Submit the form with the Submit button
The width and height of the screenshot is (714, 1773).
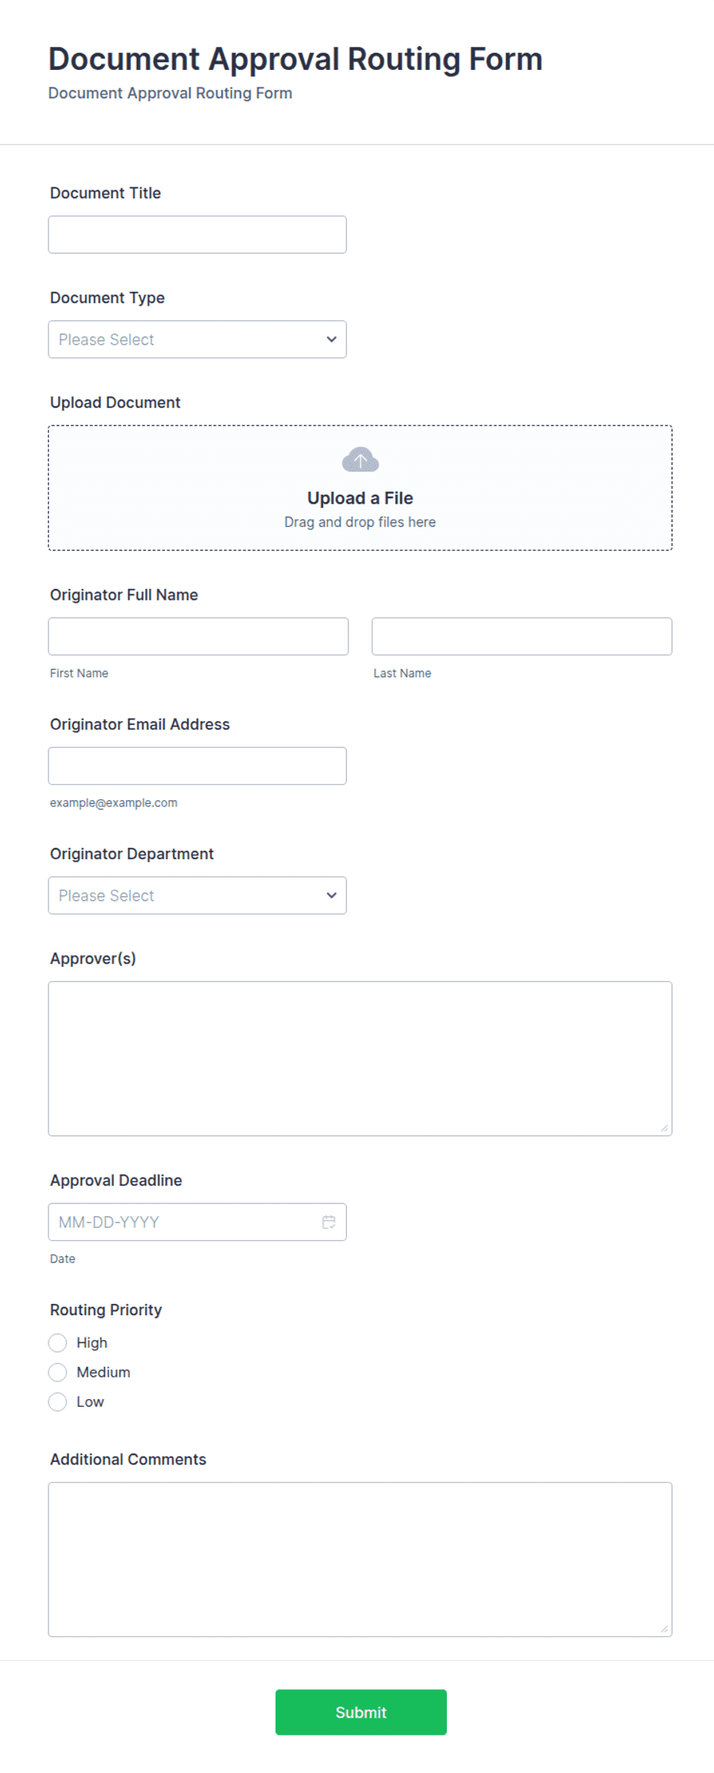tap(361, 1712)
